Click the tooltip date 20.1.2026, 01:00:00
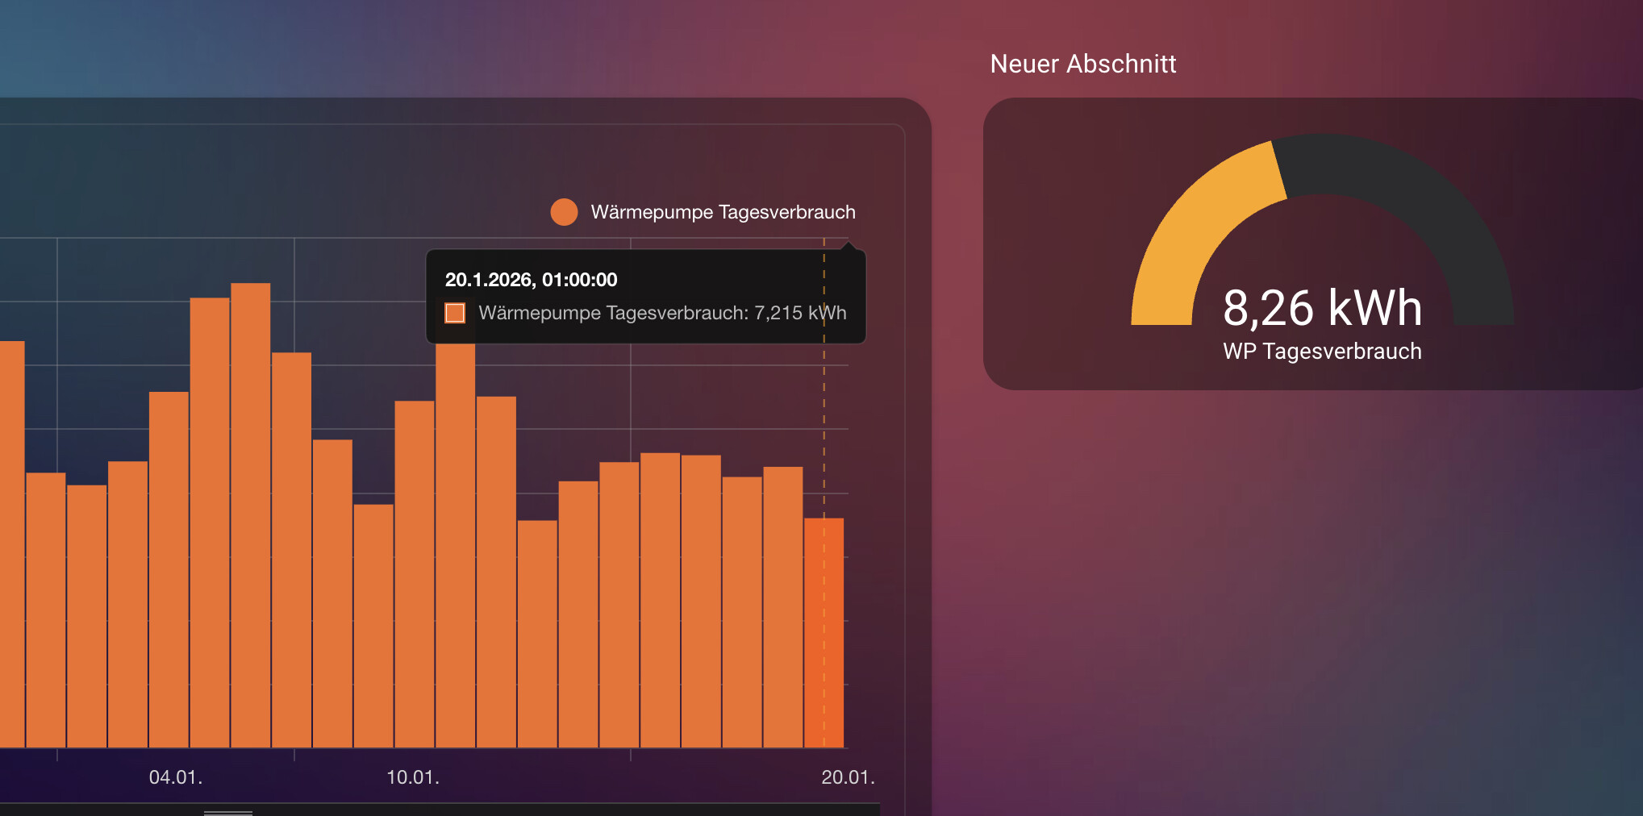 click(x=531, y=280)
